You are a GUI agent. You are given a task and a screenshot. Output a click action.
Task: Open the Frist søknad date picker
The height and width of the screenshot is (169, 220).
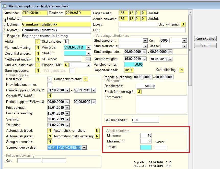(67, 108)
